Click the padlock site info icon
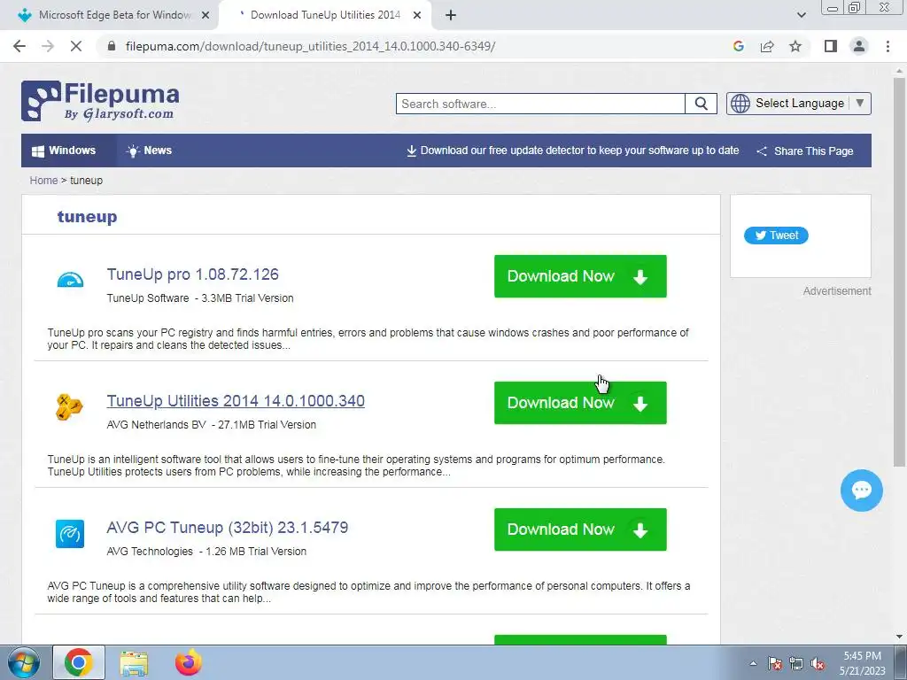The width and height of the screenshot is (907, 680). [x=112, y=46]
